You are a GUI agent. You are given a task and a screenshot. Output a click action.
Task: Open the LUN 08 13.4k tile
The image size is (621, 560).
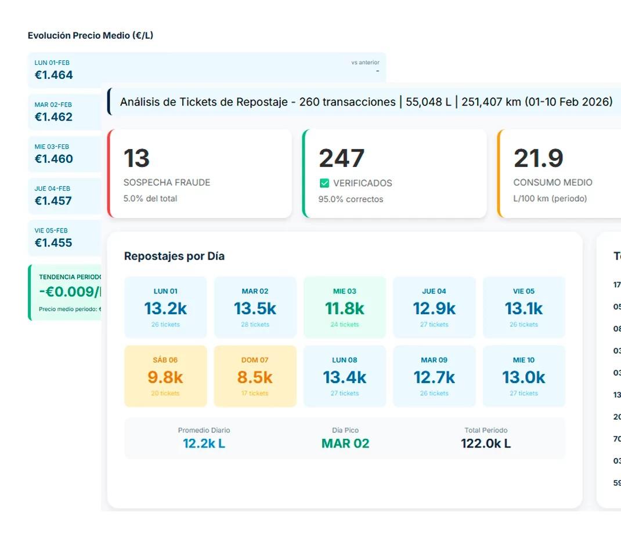(x=345, y=376)
